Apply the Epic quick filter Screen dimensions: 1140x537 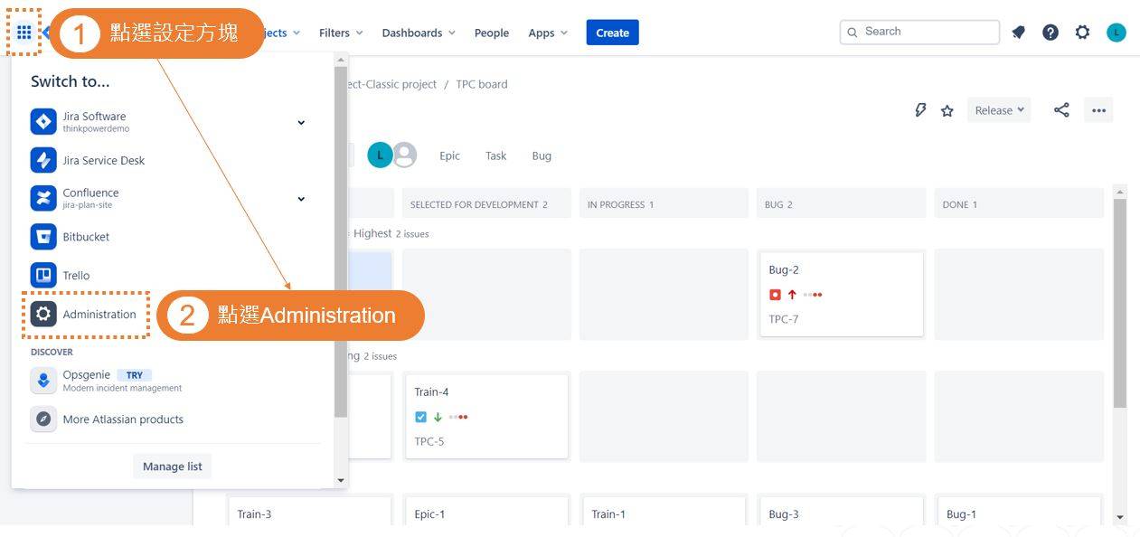[x=449, y=155]
